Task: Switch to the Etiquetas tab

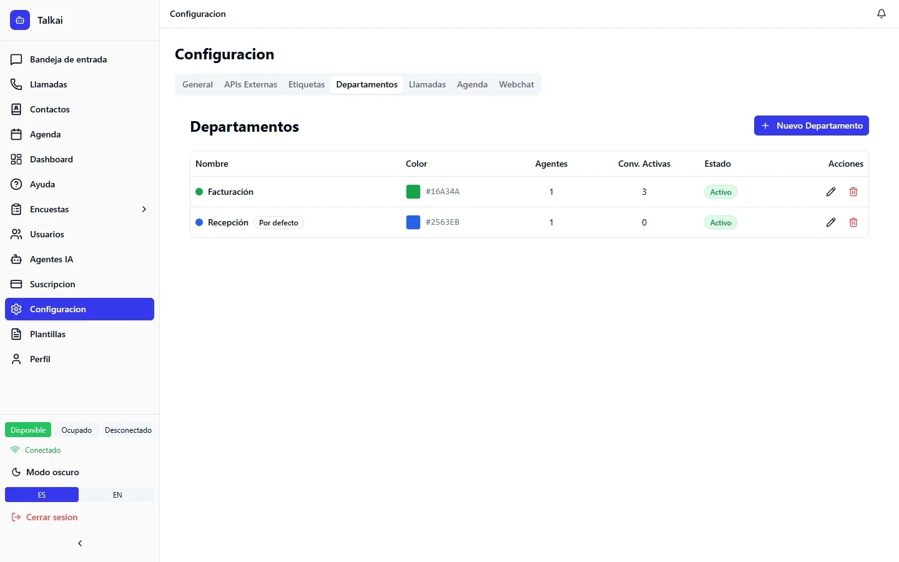Action: 307,84
